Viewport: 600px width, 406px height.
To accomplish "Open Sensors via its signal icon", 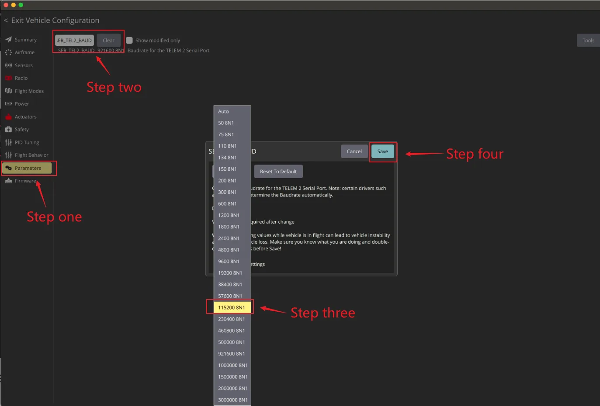I will pyautogui.click(x=8, y=65).
